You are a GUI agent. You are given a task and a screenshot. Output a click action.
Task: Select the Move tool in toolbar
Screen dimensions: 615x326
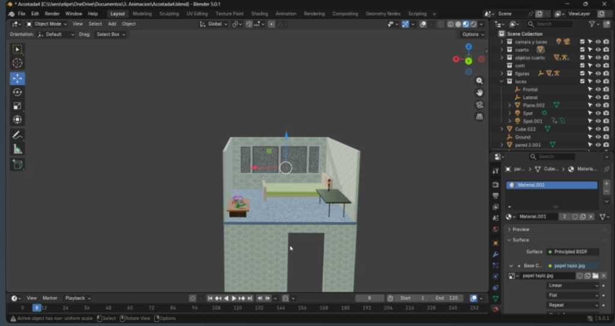click(17, 78)
